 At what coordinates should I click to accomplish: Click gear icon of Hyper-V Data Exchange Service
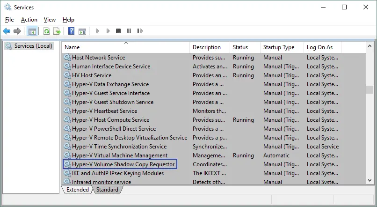tap(67, 84)
